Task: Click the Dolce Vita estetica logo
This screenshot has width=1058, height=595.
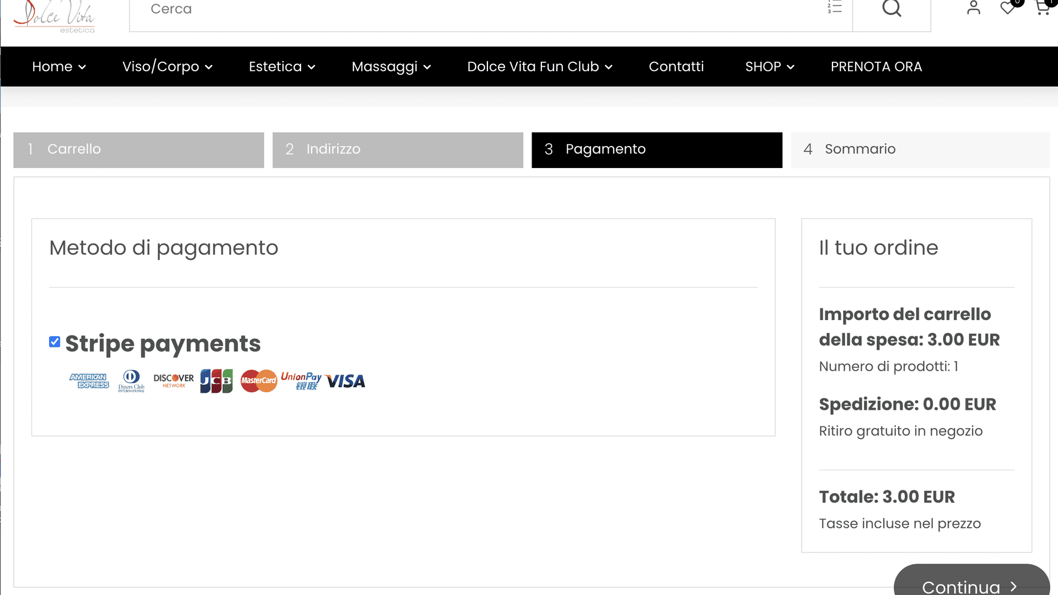Action: pyautogui.click(x=54, y=17)
